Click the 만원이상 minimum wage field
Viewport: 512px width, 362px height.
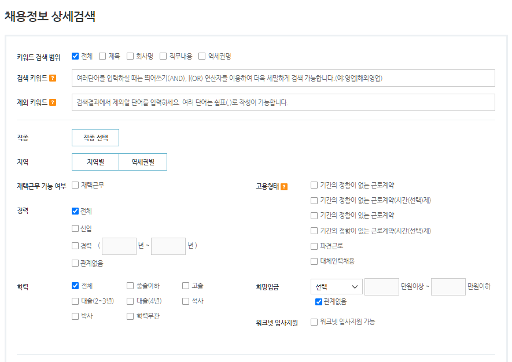(x=382, y=287)
